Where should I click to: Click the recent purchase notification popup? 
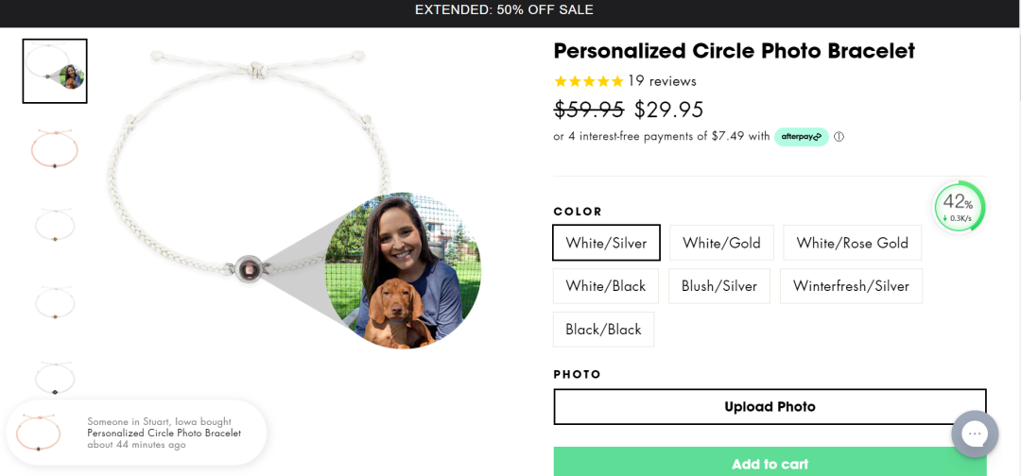[x=136, y=433]
